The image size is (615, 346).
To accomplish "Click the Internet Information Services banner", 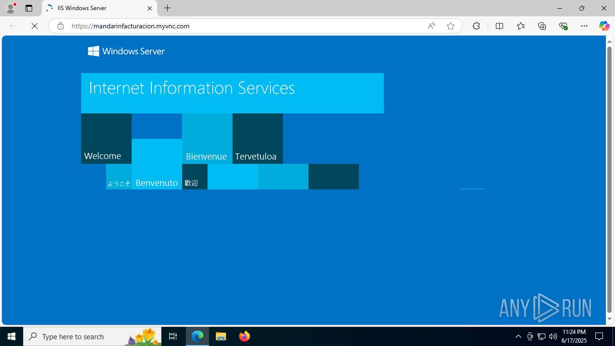I will 233,93.
